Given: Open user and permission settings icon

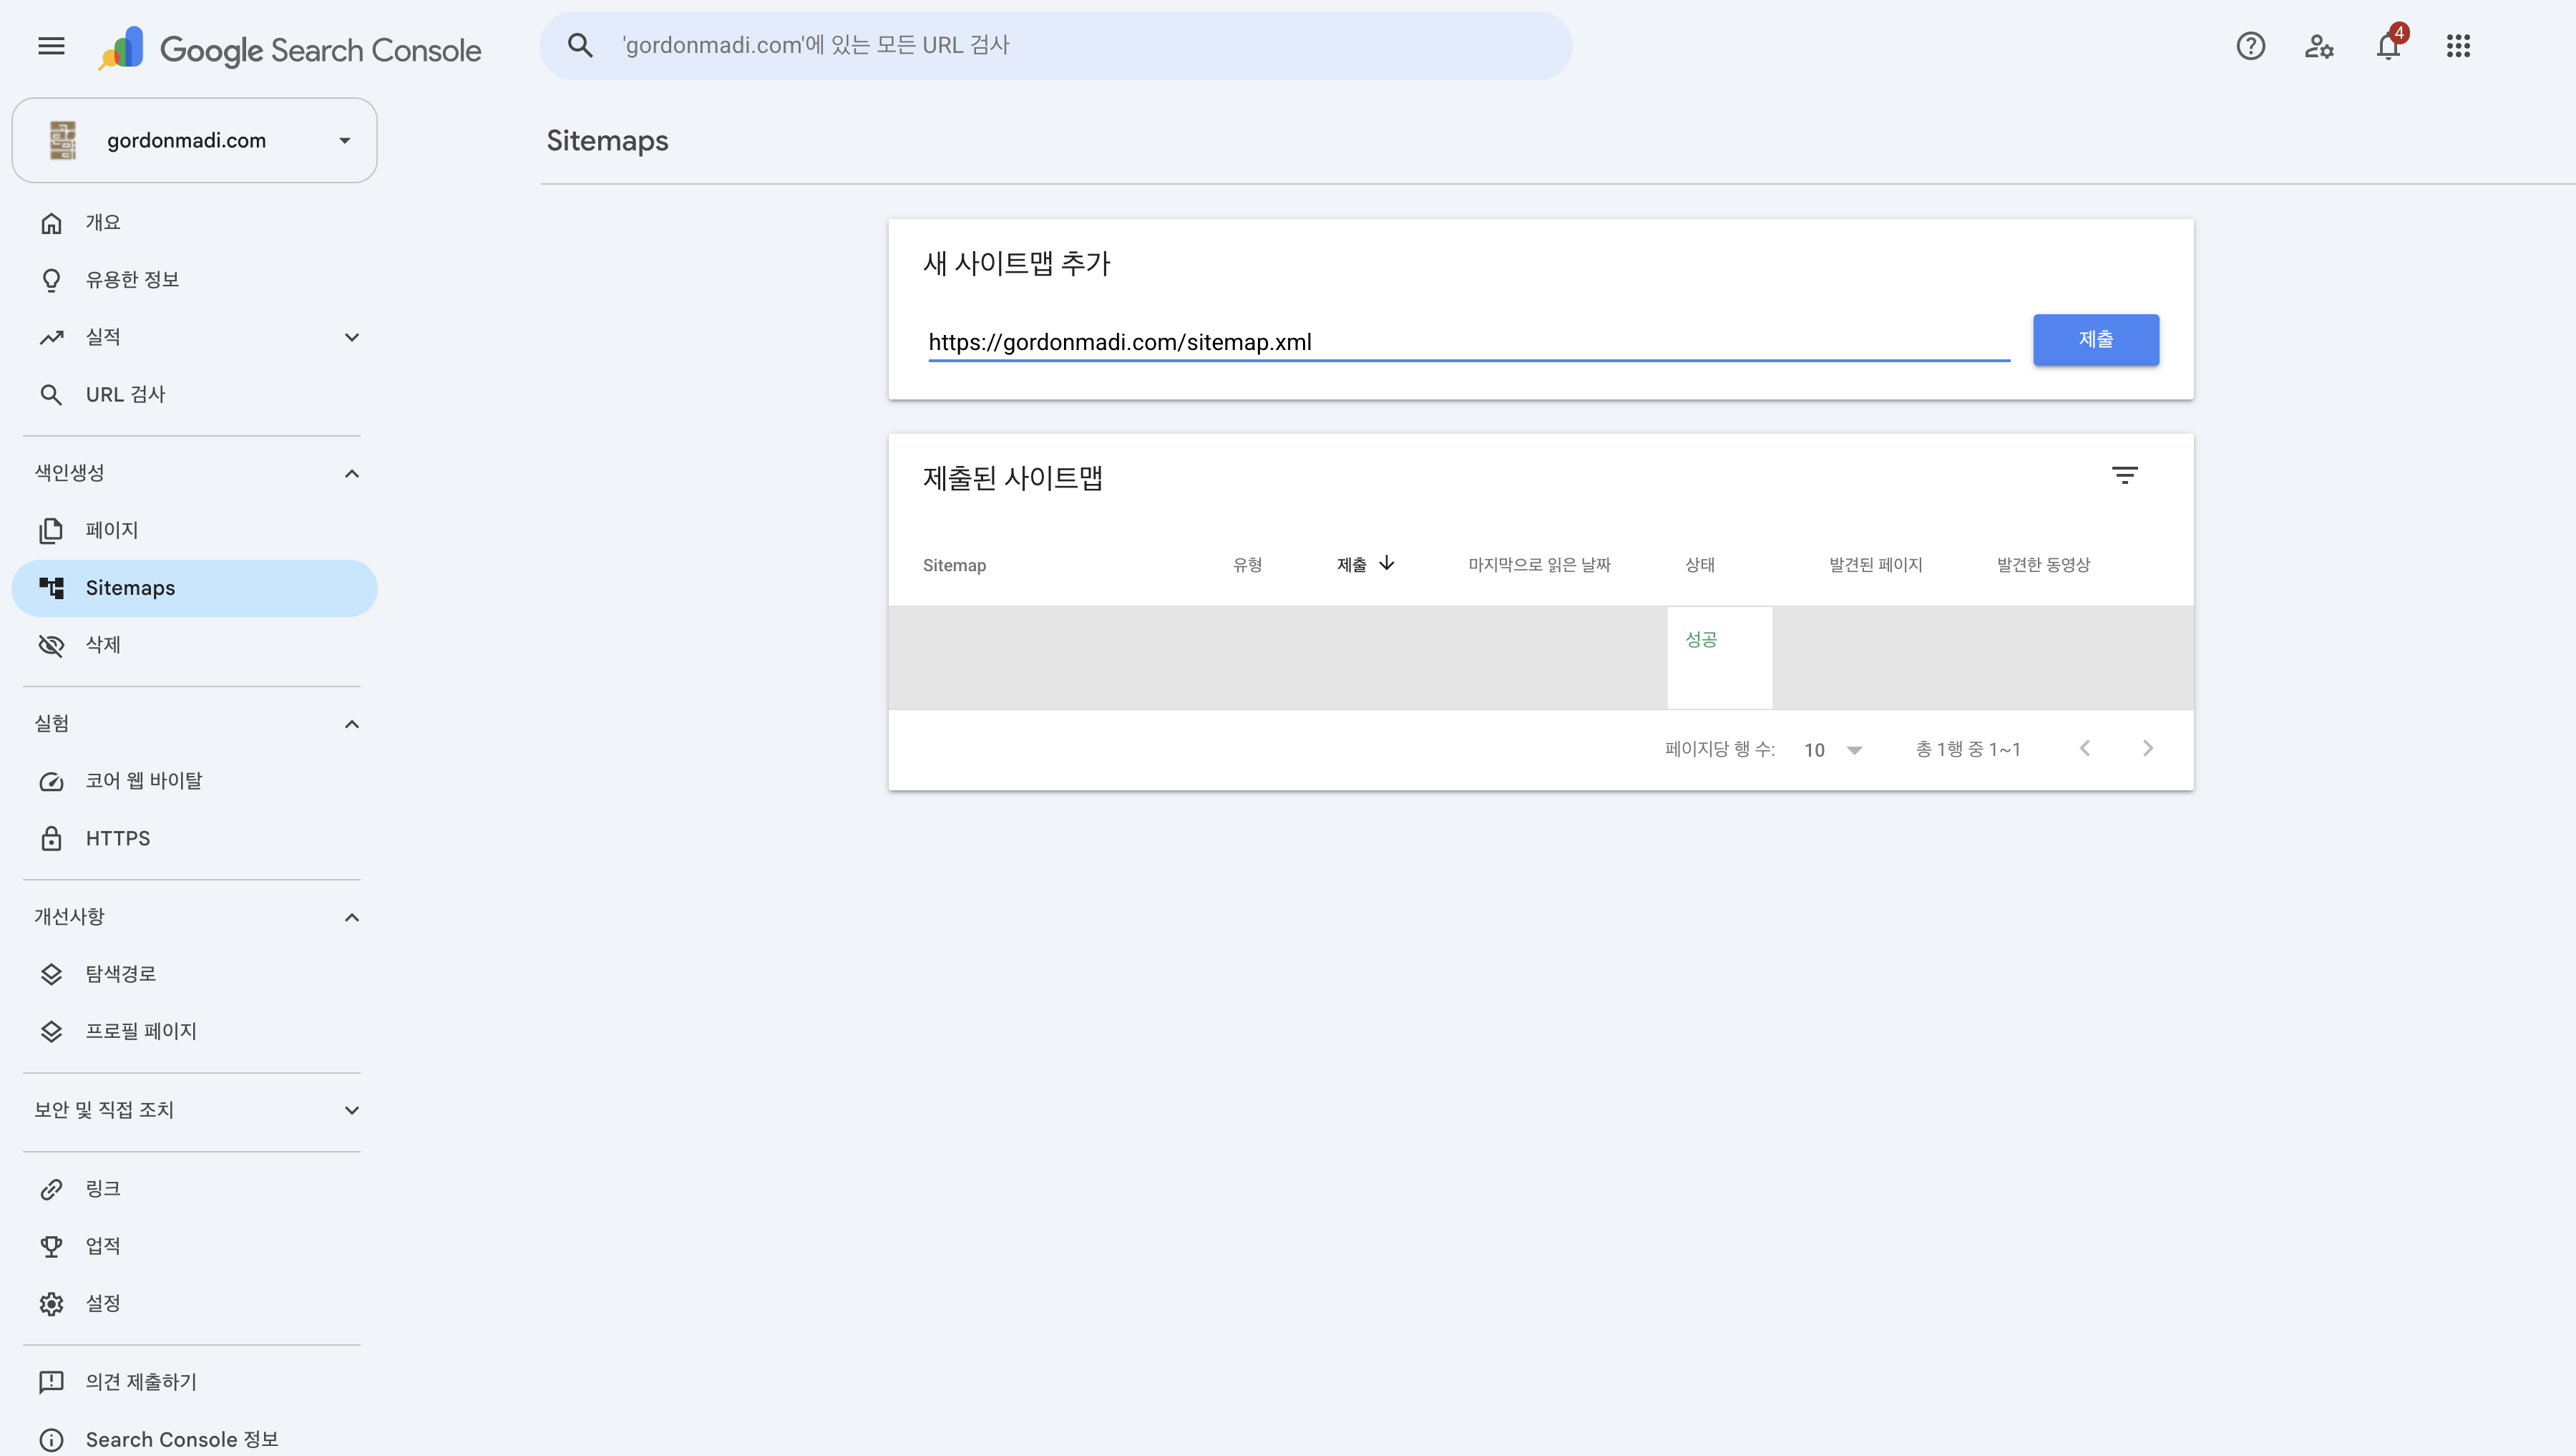Looking at the screenshot, I should (2319, 46).
